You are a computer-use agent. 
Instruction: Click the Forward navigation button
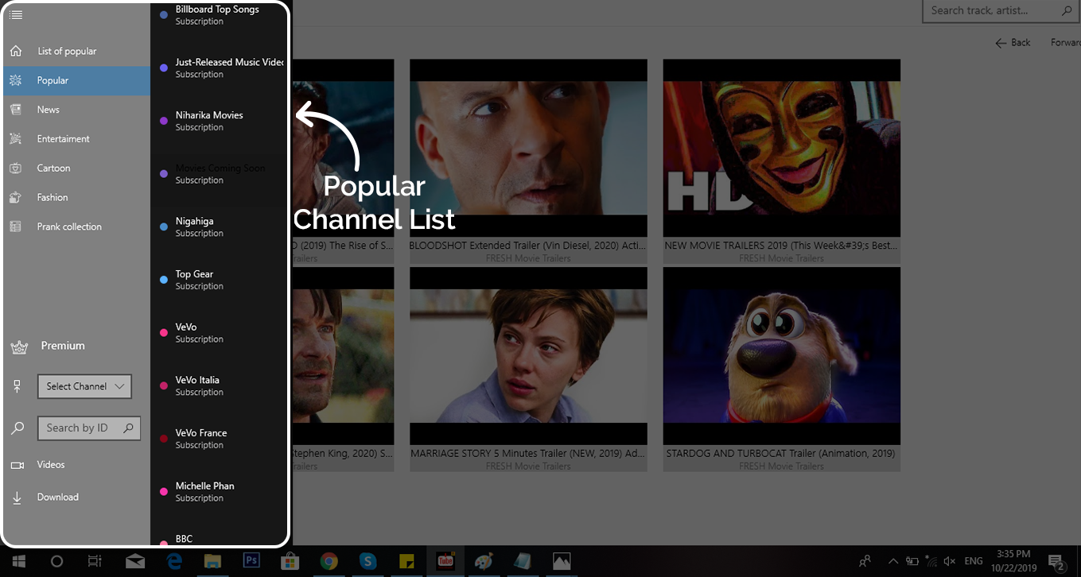[1066, 43]
